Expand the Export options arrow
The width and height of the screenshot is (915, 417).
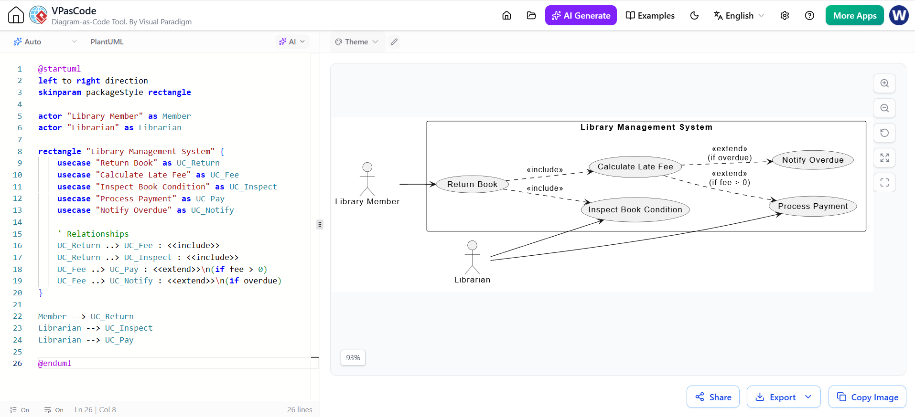point(808,397)
